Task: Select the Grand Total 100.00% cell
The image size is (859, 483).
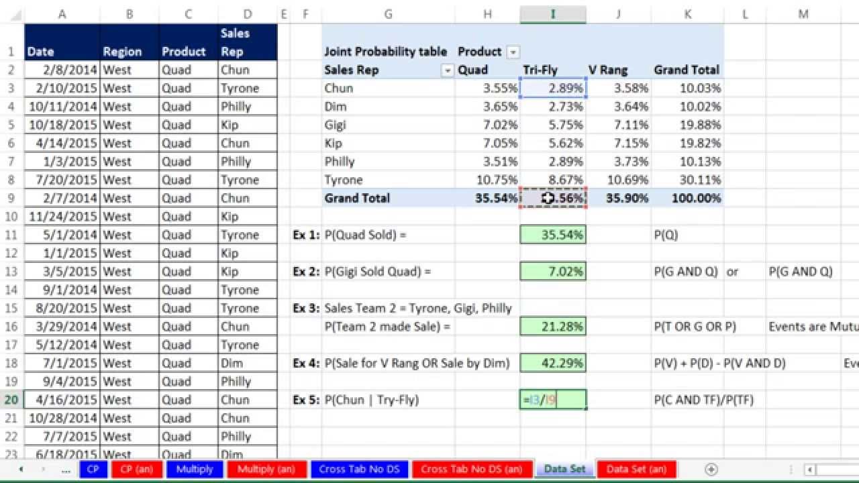Action: tap(687, 198)
